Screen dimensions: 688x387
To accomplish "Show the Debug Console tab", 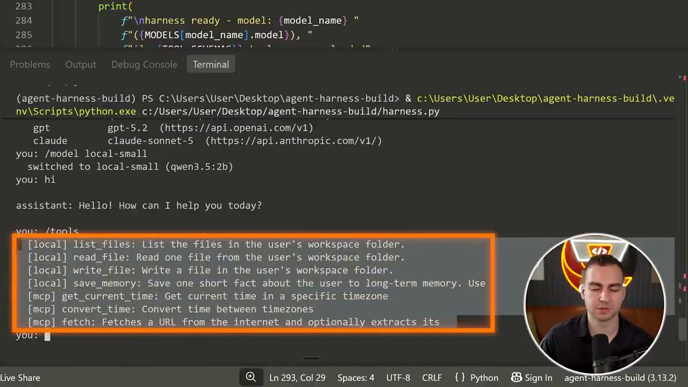I will (x=144, y=64).
